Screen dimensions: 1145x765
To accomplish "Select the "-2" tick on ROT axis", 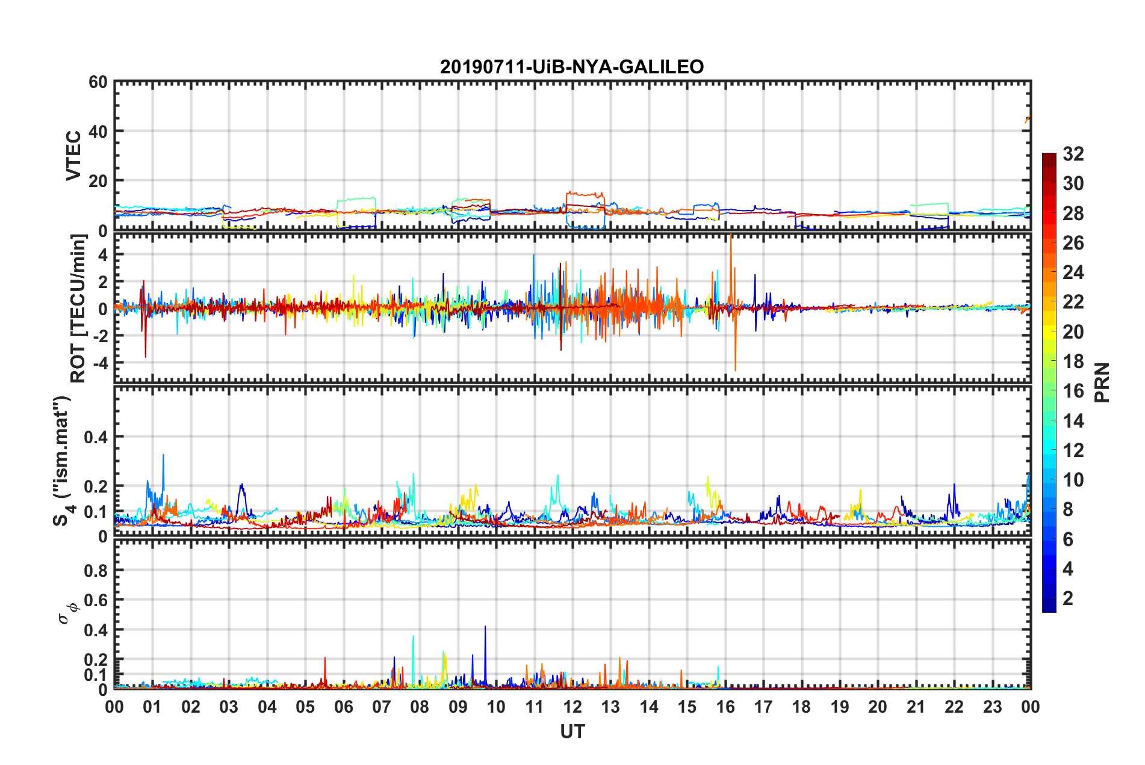I will click(x=100, y=336).
